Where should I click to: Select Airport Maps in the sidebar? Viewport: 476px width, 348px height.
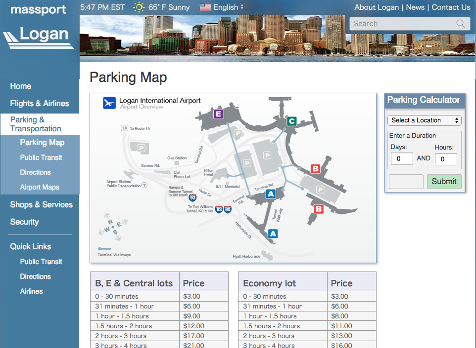(x=40, y=187)
